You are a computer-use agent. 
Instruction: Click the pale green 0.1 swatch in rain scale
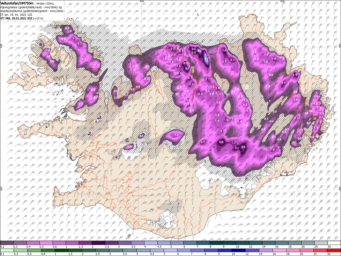coord(7,250)
